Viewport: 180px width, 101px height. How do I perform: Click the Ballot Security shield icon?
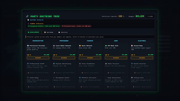coord(132,64)
